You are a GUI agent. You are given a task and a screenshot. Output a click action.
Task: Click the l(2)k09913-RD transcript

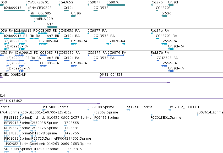point(20,33)
